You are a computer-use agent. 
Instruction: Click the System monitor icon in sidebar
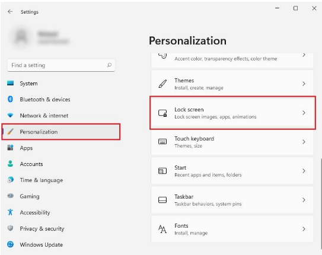[x=10, y=83]
